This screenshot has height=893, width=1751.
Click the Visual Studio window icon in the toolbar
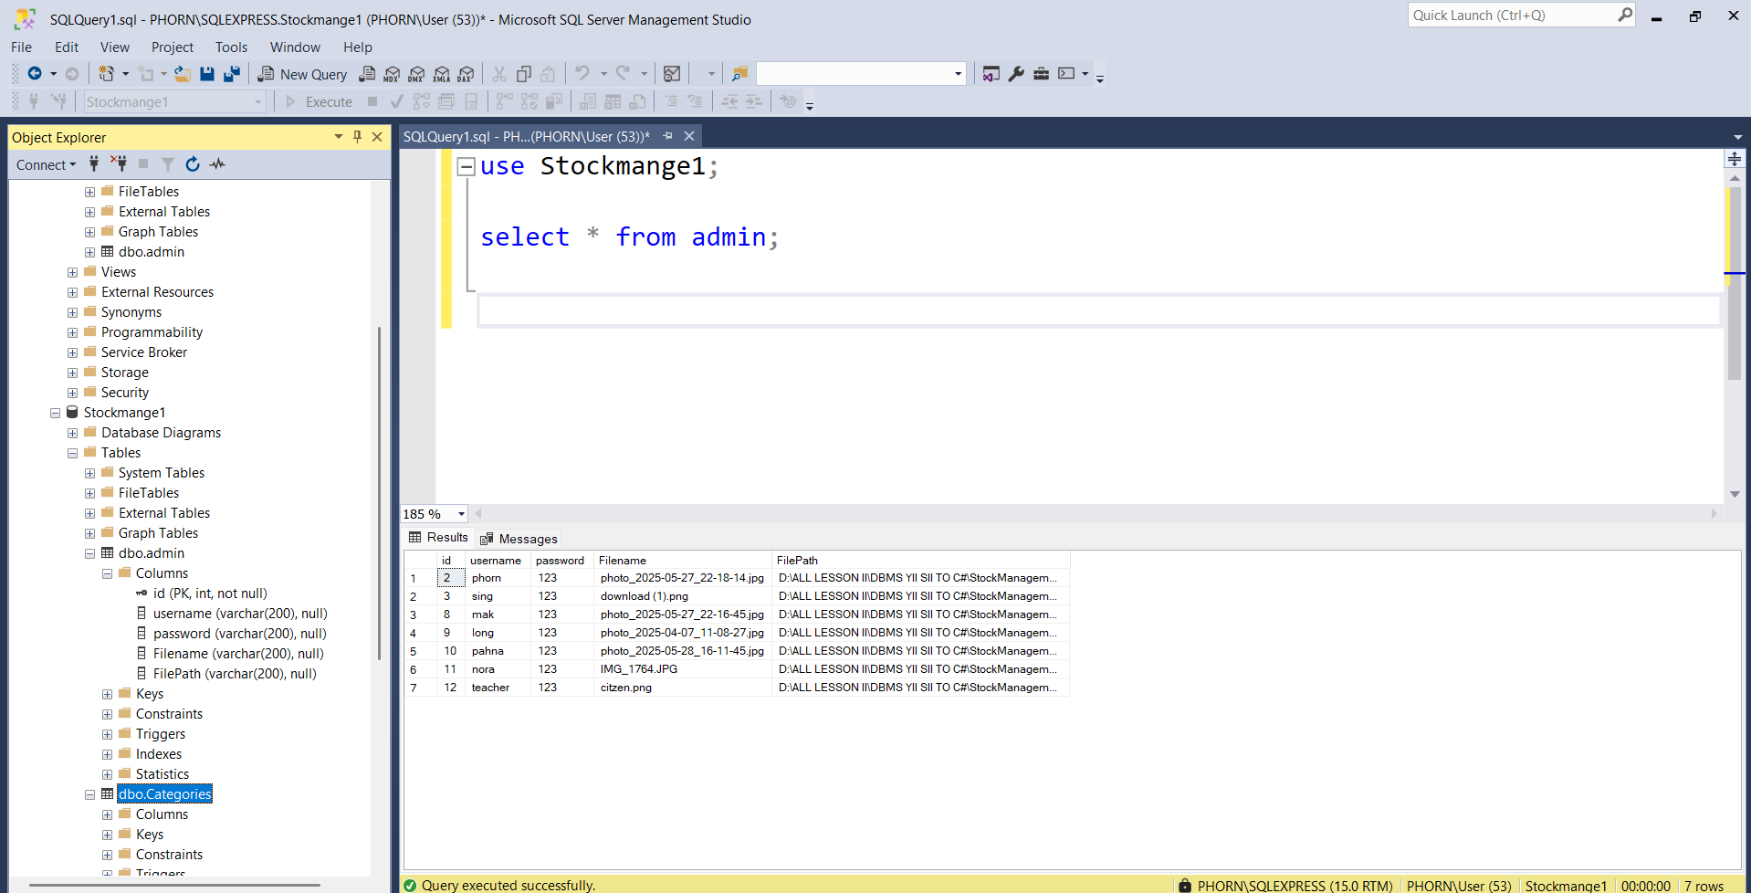pyautogui.click(x=991, y=74)
